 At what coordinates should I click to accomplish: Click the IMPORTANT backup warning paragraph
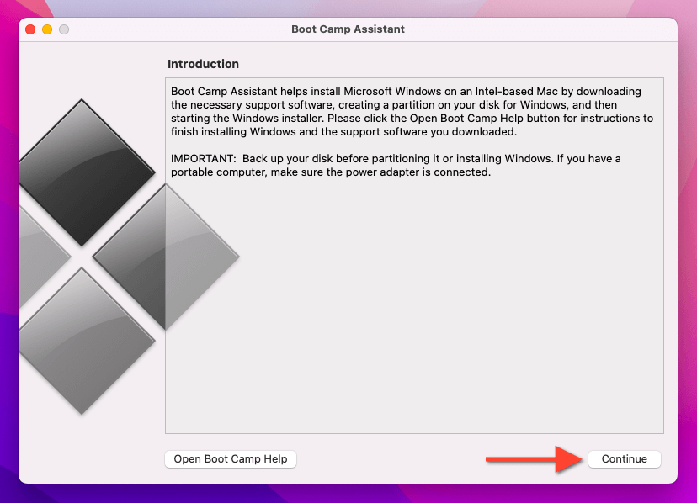396,166
